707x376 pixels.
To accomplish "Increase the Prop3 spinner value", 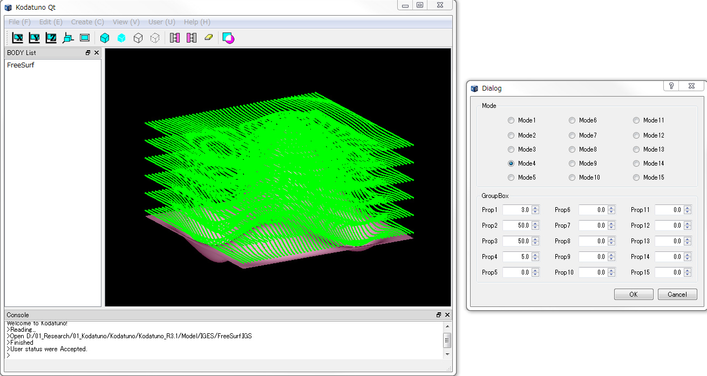I will point(535,239).
